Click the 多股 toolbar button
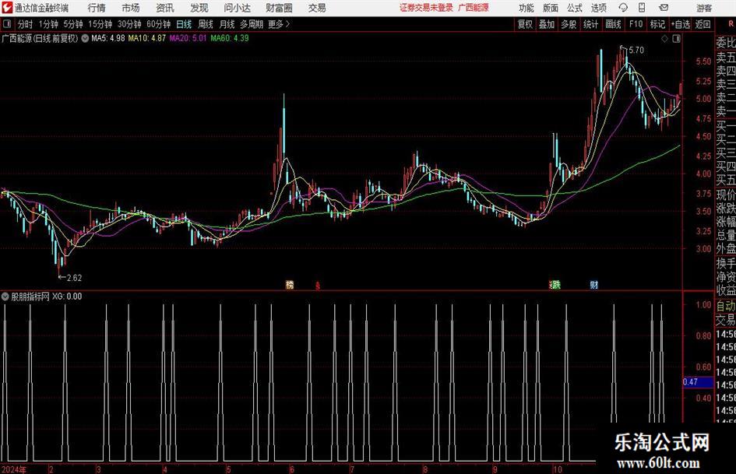Image resolution: width=736 pixels, height=474 pixels. [569, 24]
